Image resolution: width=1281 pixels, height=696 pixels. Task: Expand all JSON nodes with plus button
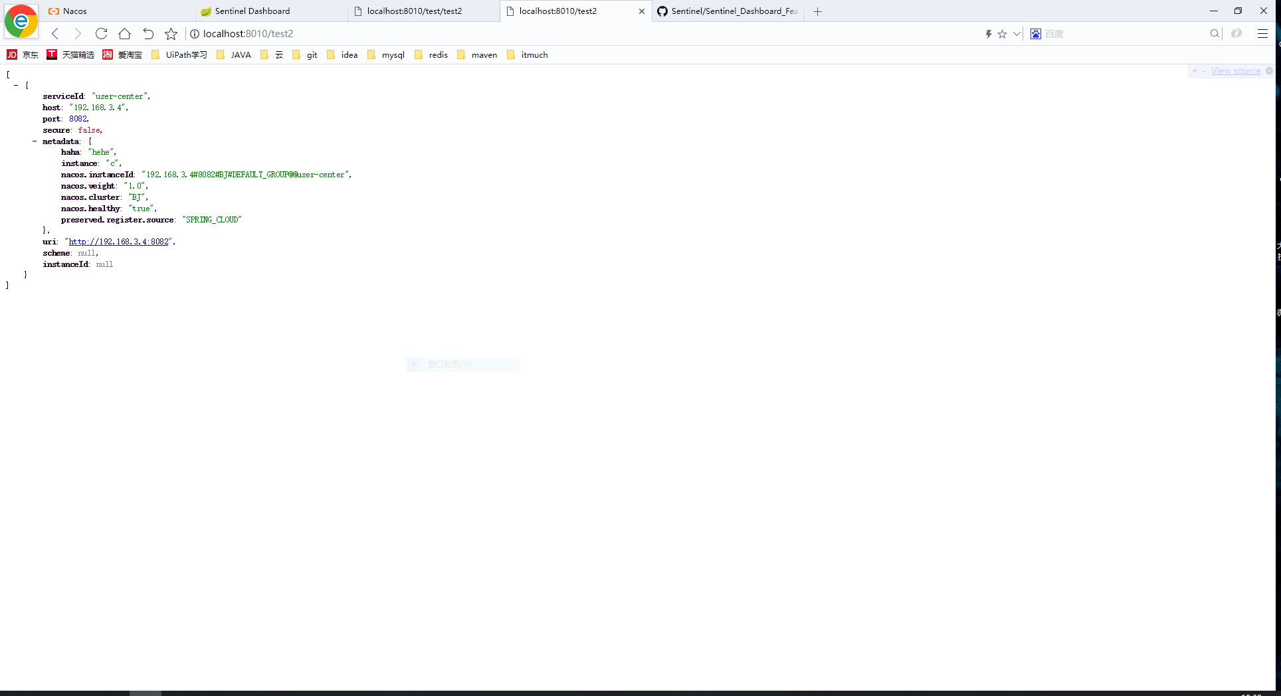[x=1195, y=71]
